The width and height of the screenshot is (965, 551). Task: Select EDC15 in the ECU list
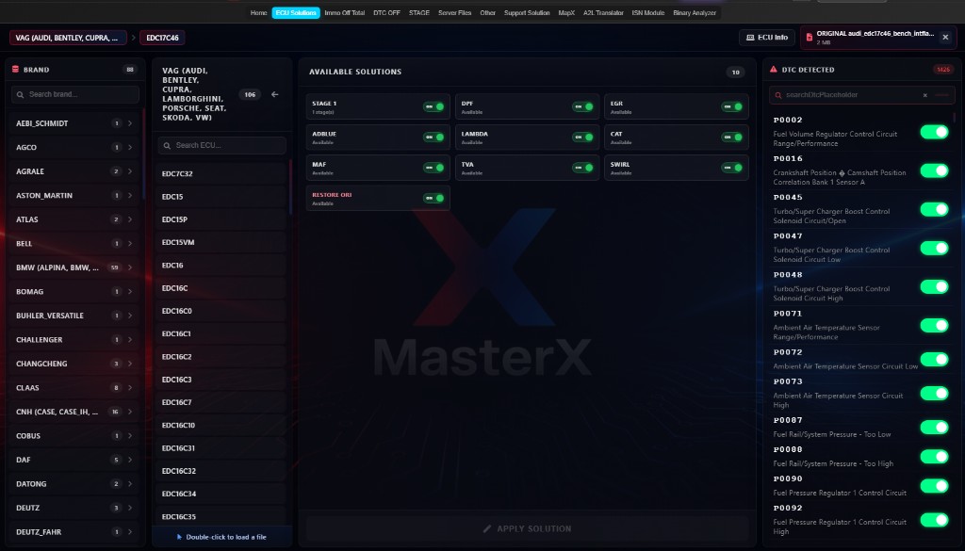(221, 196)
